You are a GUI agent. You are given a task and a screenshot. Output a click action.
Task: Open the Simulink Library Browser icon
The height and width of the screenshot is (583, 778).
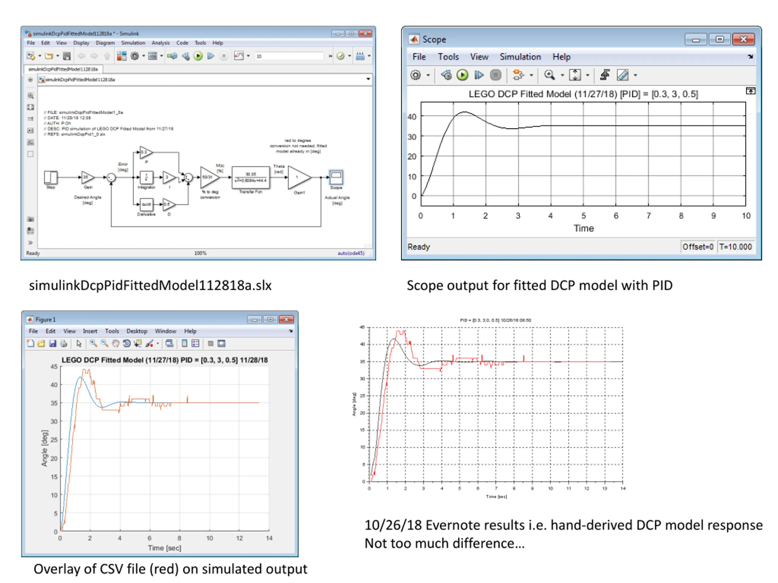[122, 56]
